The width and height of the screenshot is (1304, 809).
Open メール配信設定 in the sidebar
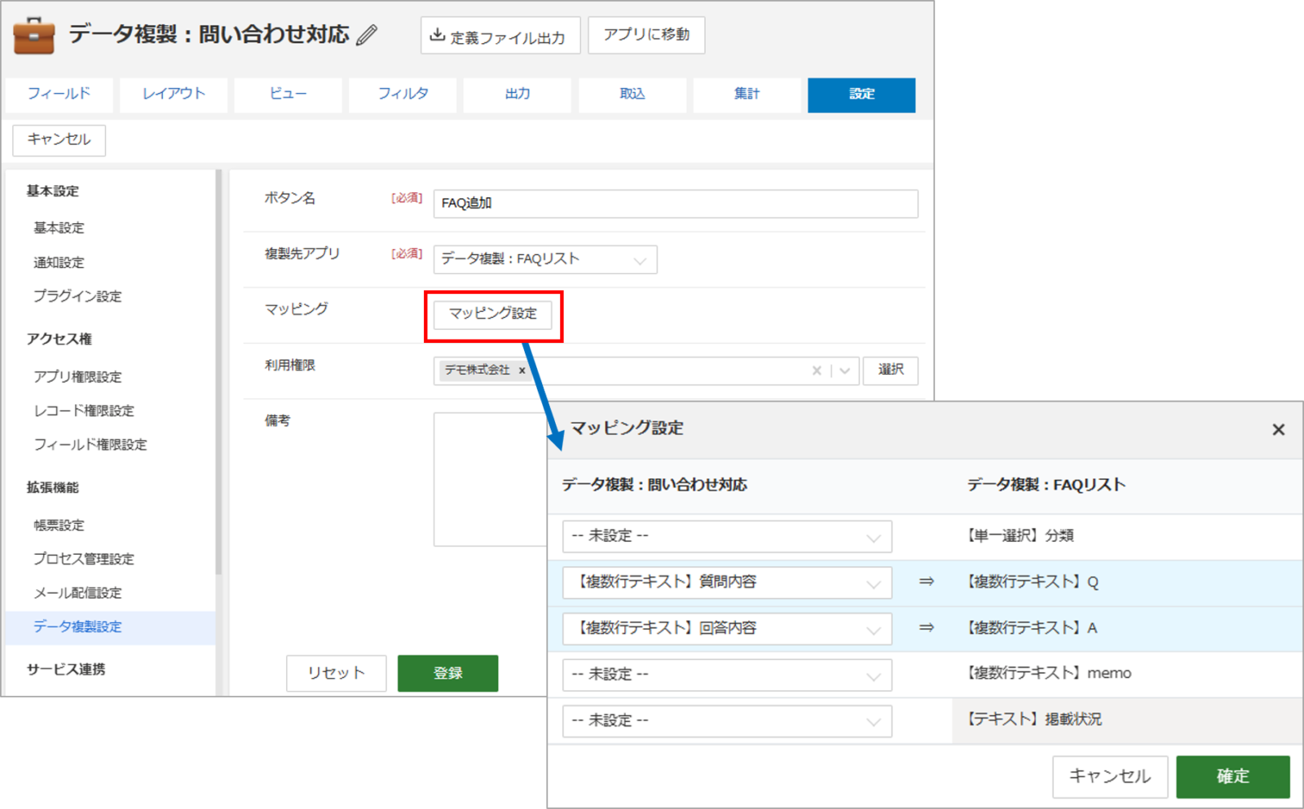click(77, 593)
